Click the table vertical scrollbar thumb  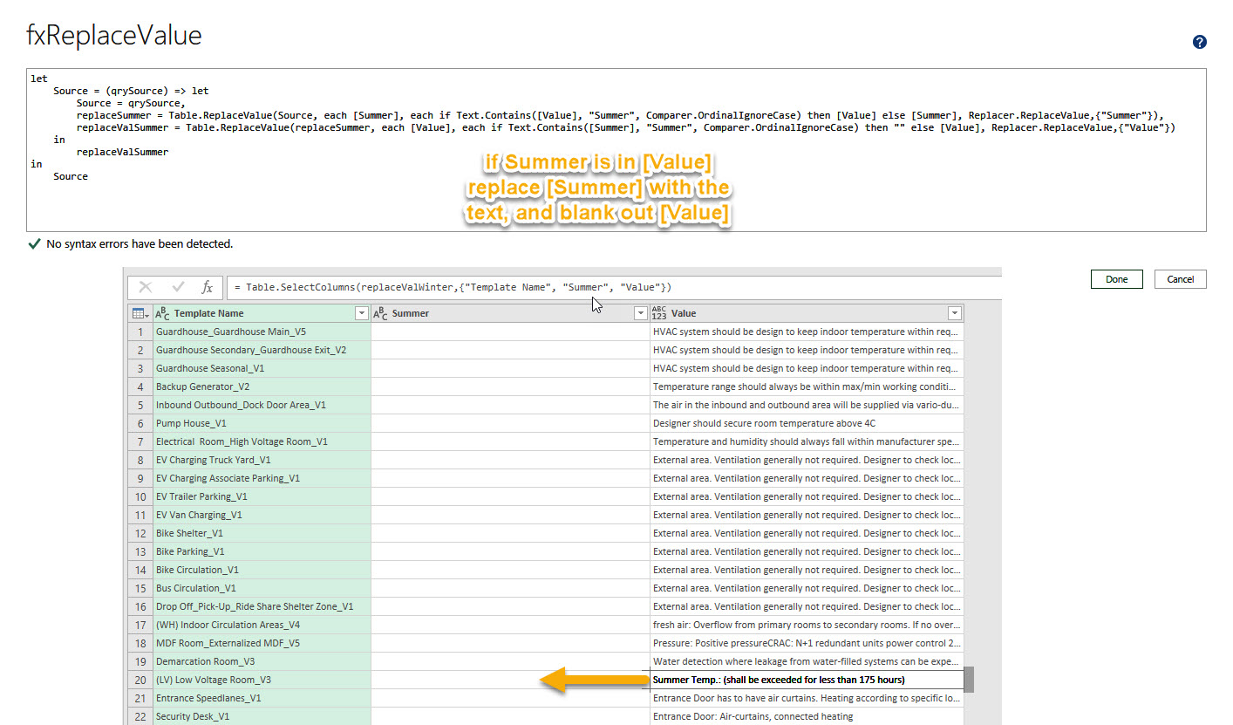[969, 680]
